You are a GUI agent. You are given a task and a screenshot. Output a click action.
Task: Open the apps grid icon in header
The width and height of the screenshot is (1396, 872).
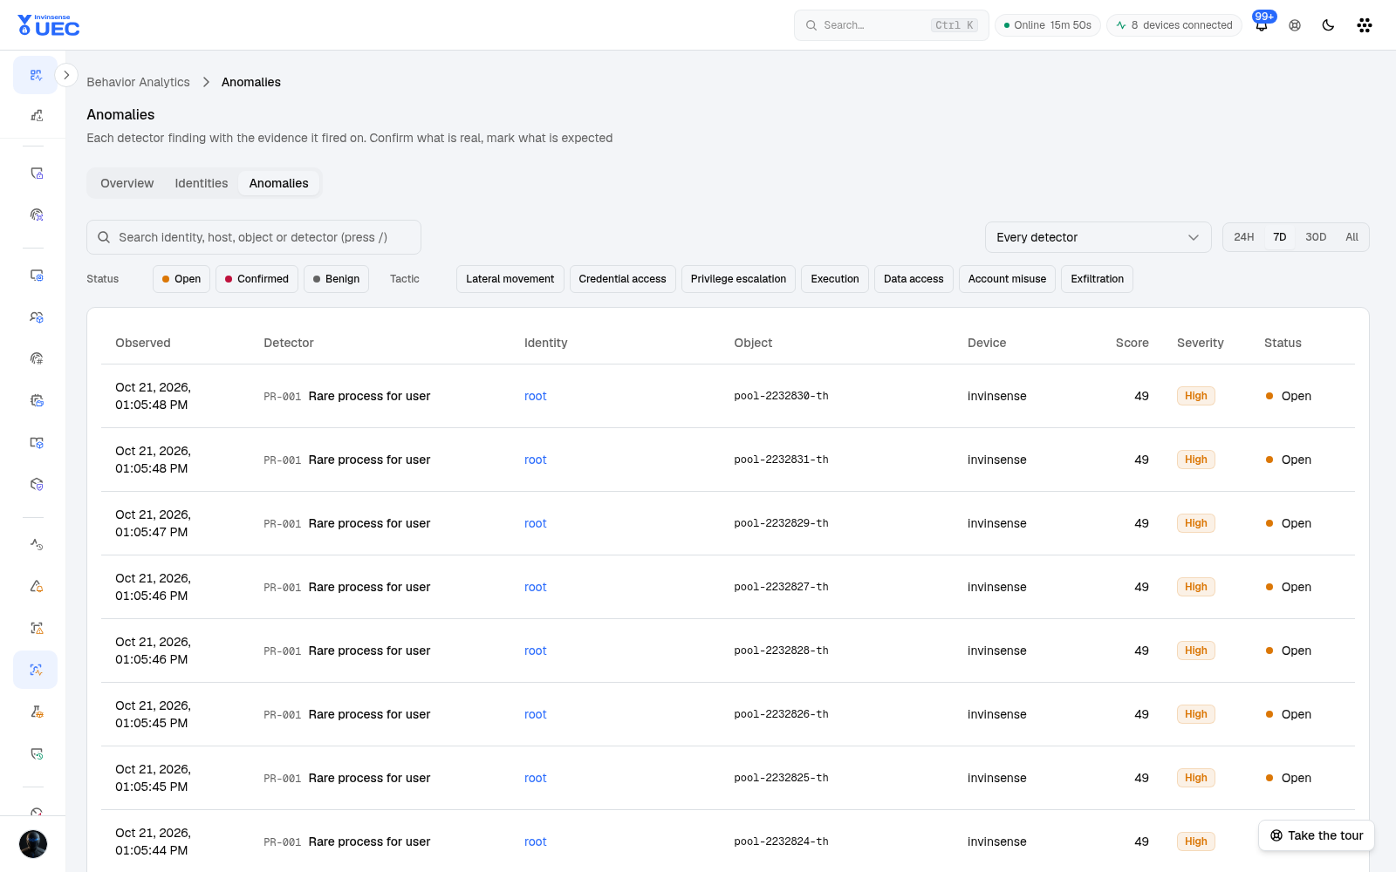[x=1365, y=25]
